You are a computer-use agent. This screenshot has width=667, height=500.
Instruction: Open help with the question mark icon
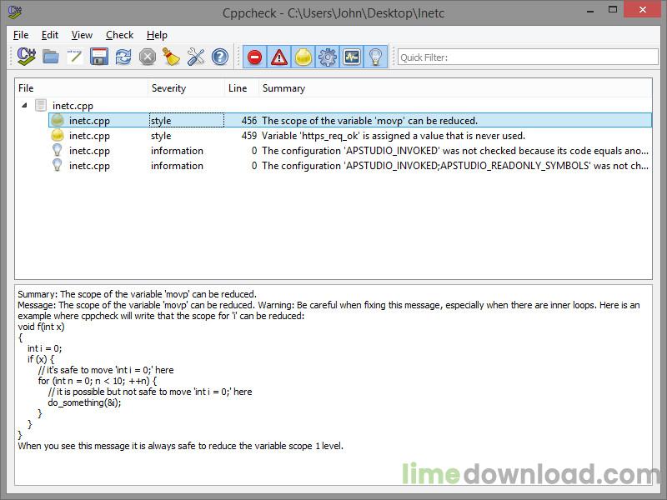(220, 57)
